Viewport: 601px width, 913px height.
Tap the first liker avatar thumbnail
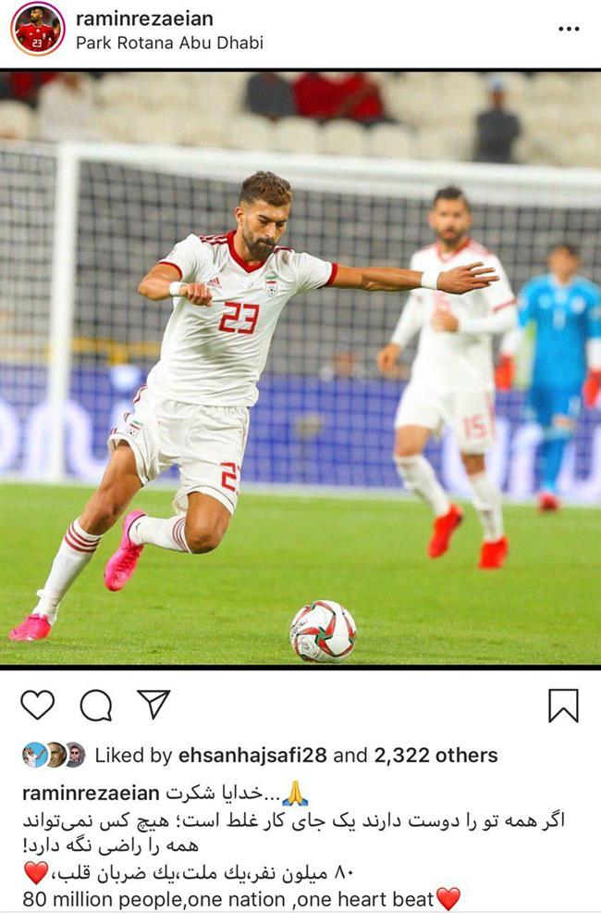(x=33, y=755)
